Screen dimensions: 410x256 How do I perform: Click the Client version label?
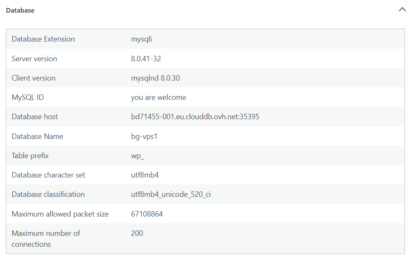pyautogui.click(x=34, y=78)
